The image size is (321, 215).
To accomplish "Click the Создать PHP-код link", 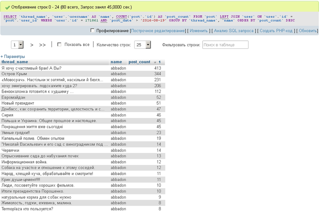I will point(276,31).
